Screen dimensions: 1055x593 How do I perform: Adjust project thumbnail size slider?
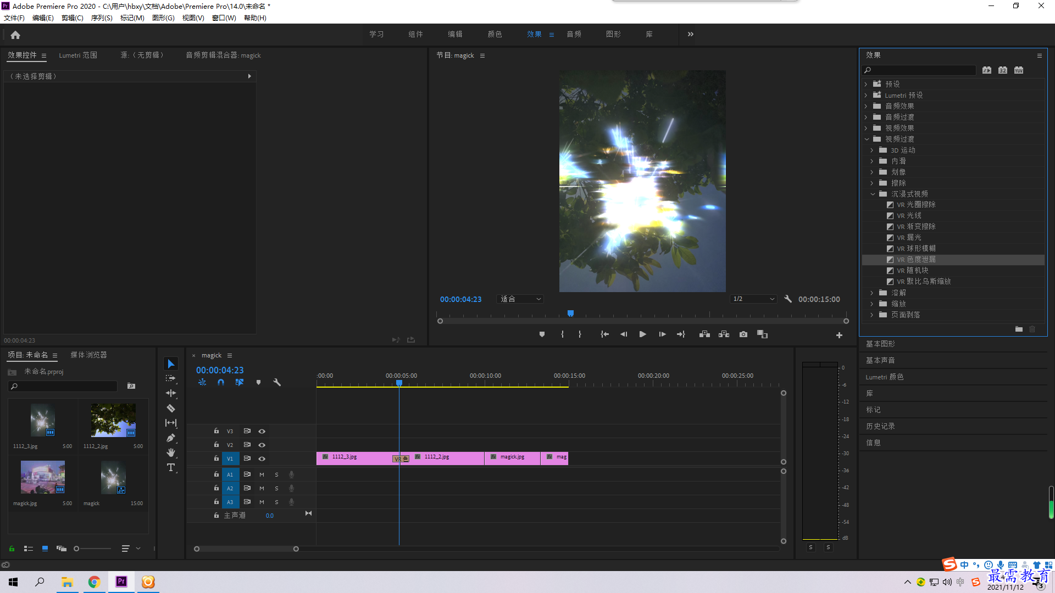[76, 549]
